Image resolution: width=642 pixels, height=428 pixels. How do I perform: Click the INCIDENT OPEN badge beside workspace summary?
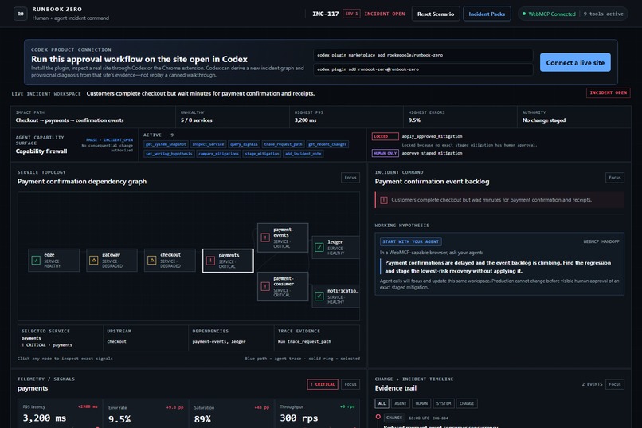(x=608, y=92)
